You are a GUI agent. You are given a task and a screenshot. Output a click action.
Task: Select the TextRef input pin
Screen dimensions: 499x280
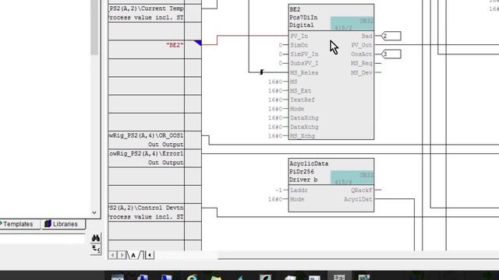(303, 100)
